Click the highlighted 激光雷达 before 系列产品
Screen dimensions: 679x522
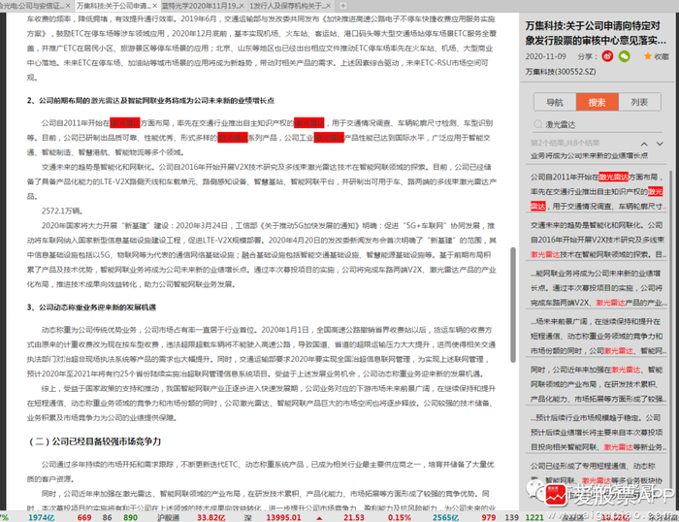[233, 138]
